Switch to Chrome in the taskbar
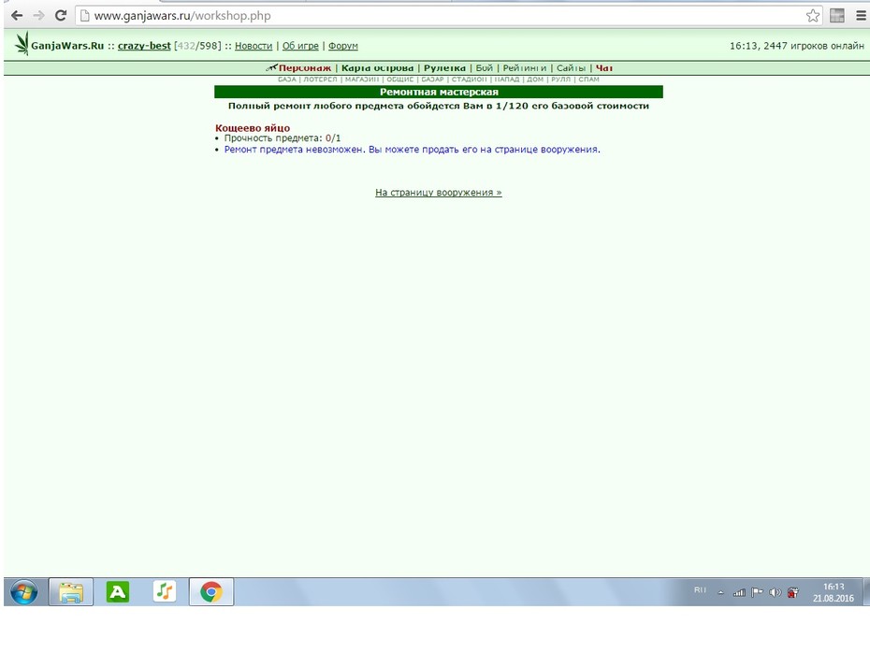870x653 pixels. (211, 592)
